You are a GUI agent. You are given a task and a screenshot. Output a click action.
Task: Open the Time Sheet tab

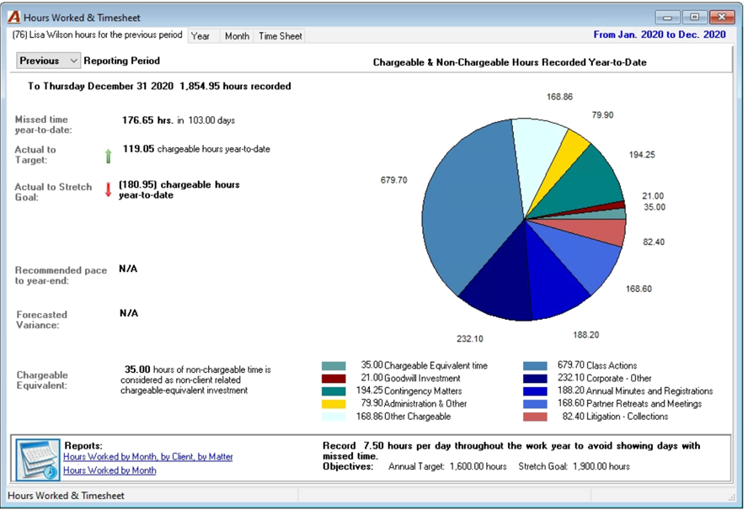pyautogui.click(x=280, y=36)
